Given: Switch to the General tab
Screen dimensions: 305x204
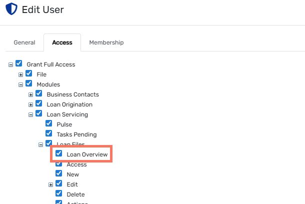Looking at the screenshot, I should pos(24,42).
